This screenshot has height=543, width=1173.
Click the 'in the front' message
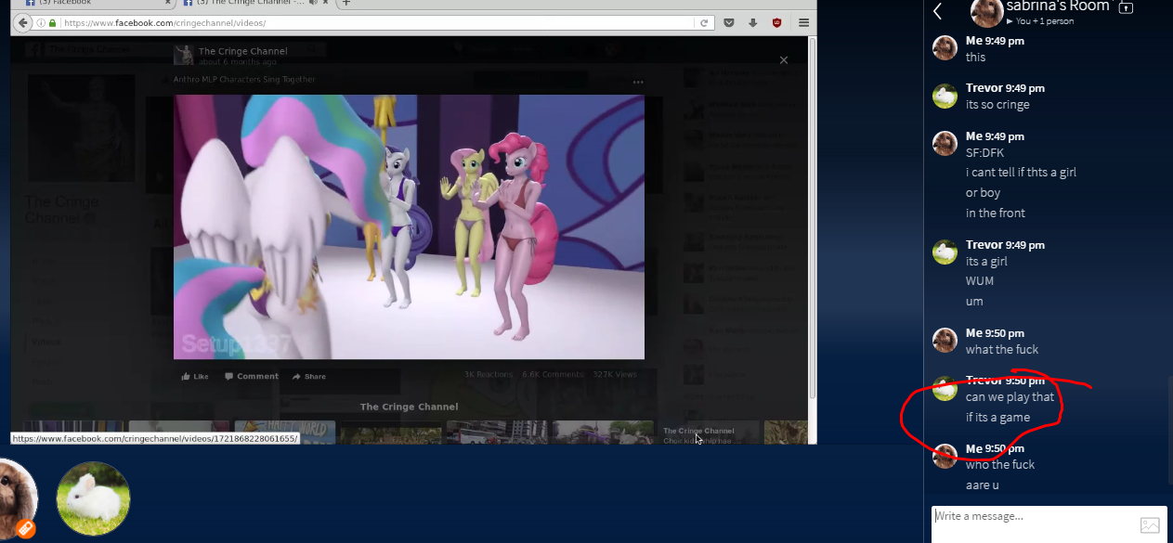tap(996, 213)
